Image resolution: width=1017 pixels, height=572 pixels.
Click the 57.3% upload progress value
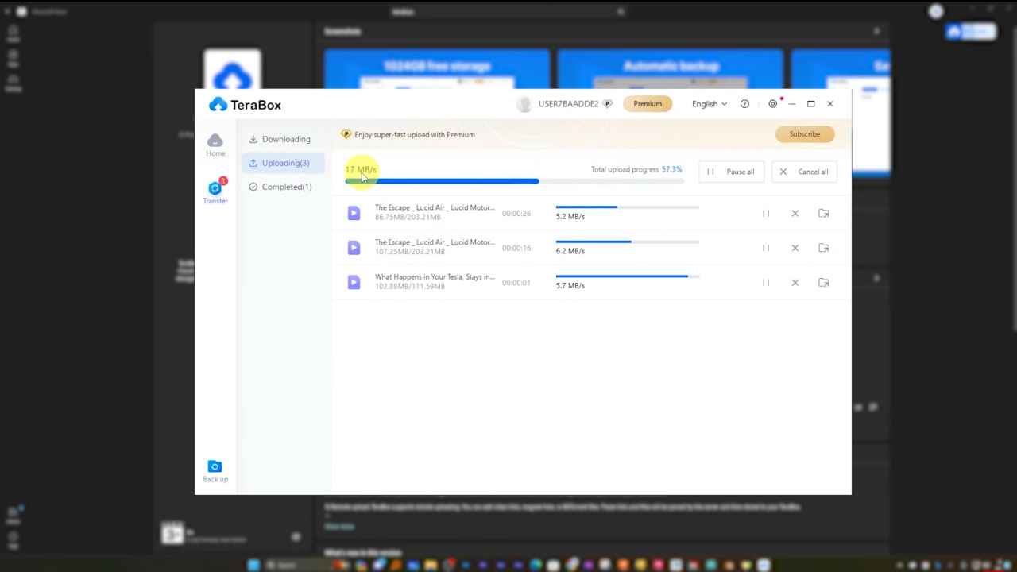(x=671, y=169)
